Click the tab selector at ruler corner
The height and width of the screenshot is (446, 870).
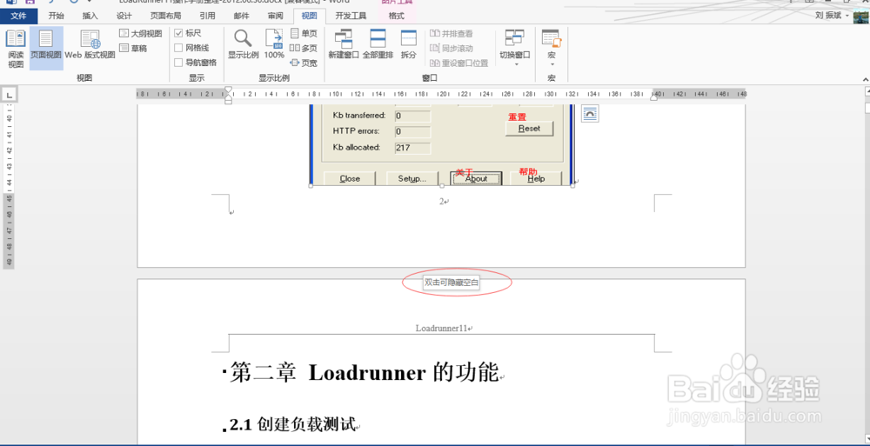tap(9, 94)
